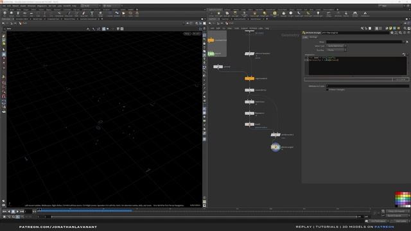Open the No cam camera dropdown
Screen dimensions: 411x231
[197, 33]
